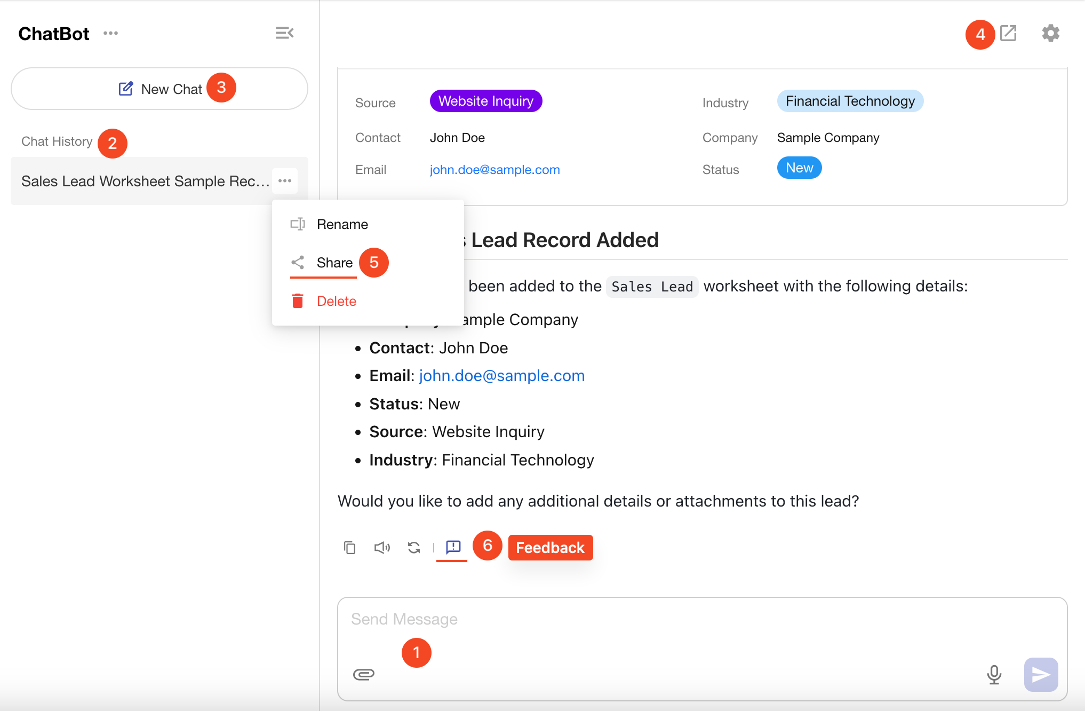Click the attachment paperclip icon
1085x711 pixels.
(364, 674)
